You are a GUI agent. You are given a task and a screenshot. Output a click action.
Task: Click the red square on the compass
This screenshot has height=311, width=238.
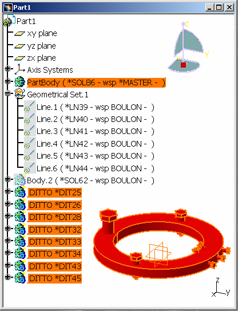point(183,65)
